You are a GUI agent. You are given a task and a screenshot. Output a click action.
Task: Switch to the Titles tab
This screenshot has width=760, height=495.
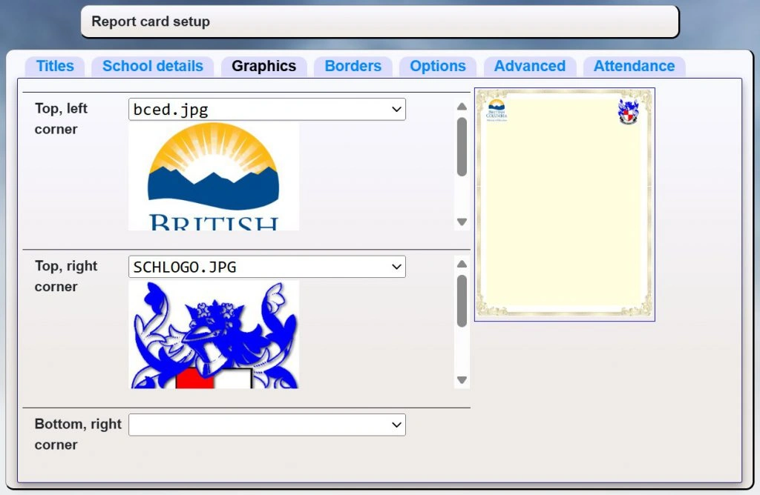pyautogui.click(x=55, y=66)
